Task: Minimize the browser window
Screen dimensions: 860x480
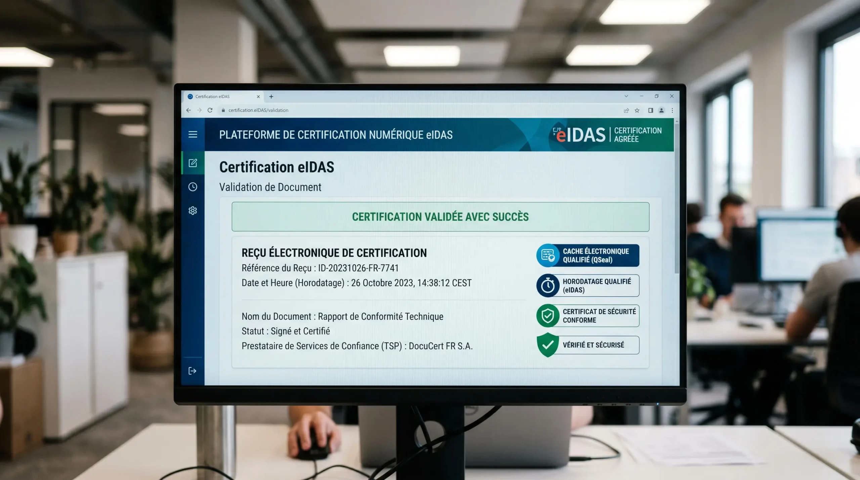Action: point(642,96)
